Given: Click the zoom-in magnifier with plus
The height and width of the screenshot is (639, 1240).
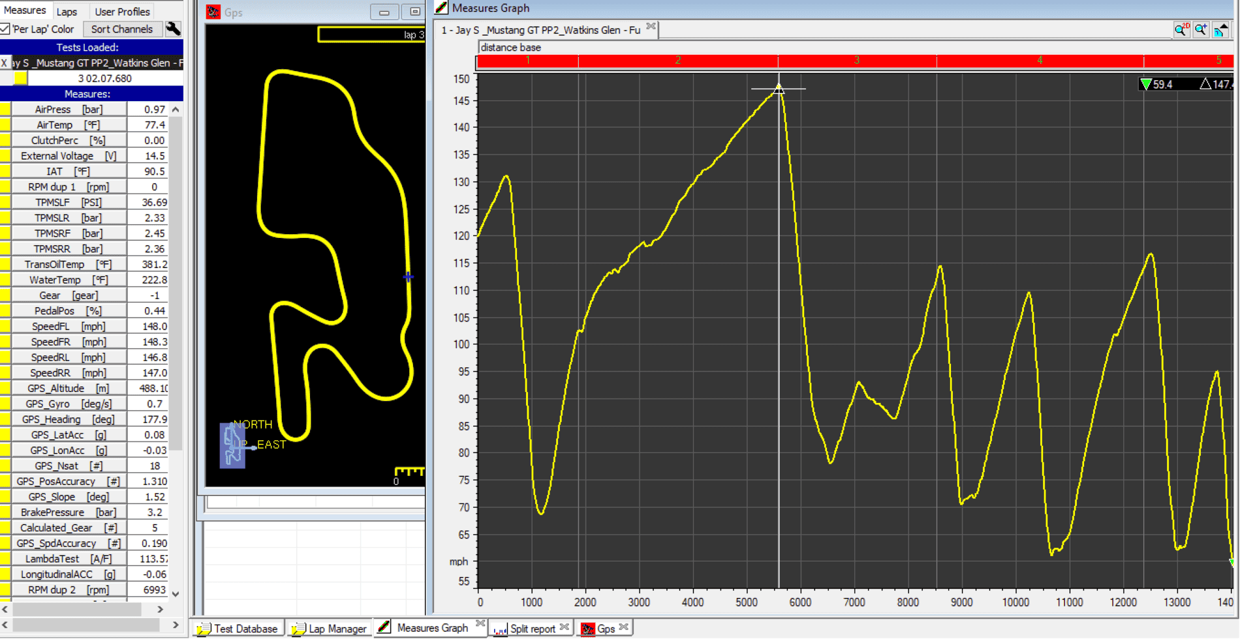Looking at the screenshot, I should [1201, 29].
